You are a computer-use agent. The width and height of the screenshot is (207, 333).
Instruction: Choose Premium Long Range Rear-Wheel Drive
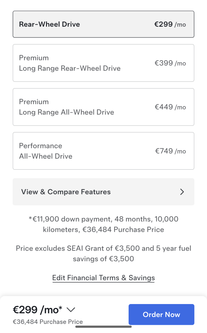[x=103, y=63]
